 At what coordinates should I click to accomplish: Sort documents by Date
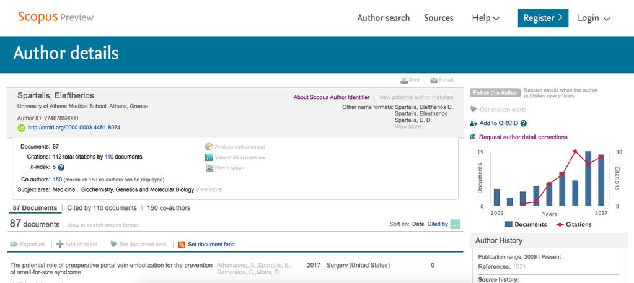click(418, 224)
